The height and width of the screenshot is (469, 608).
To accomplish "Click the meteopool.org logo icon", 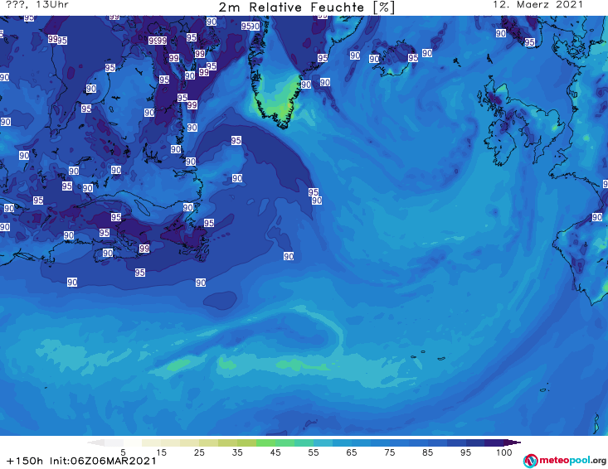I will 530,461.
